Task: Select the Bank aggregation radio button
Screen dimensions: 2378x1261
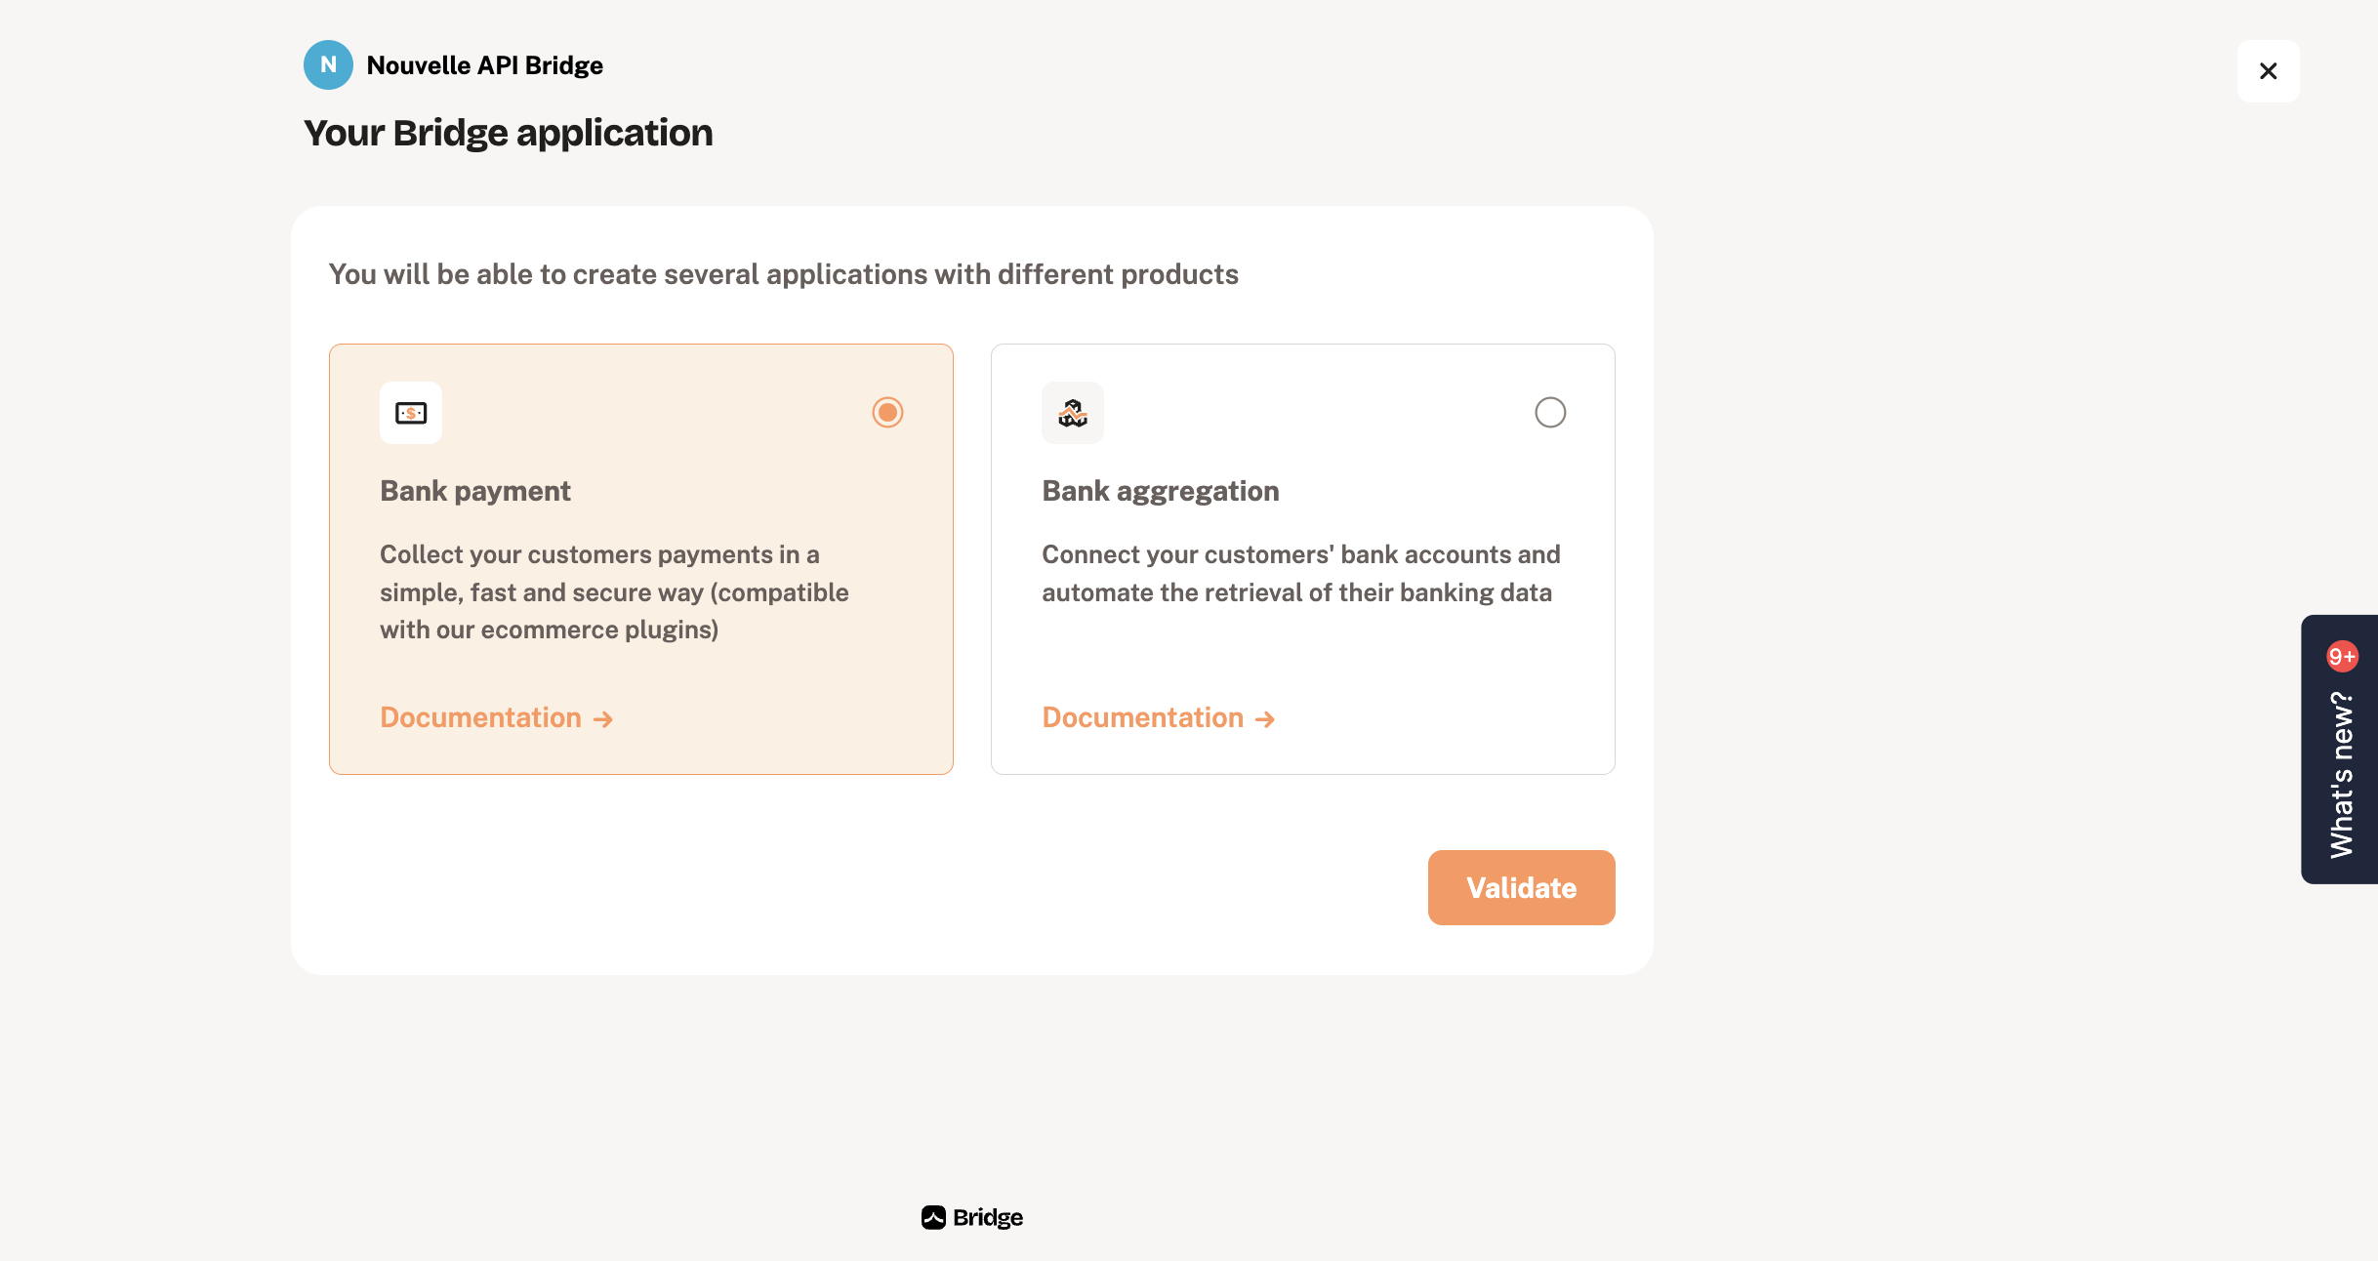Action: point(1549,412)
